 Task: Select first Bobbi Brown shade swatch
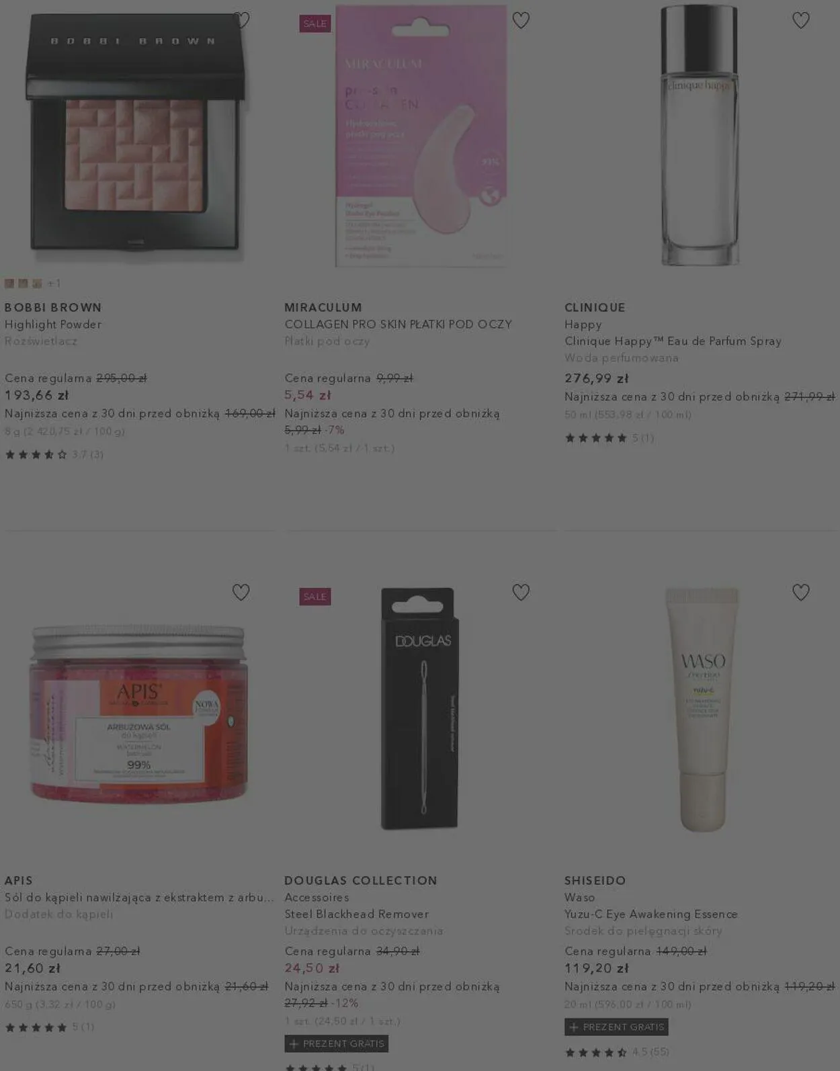pos(9,284)
